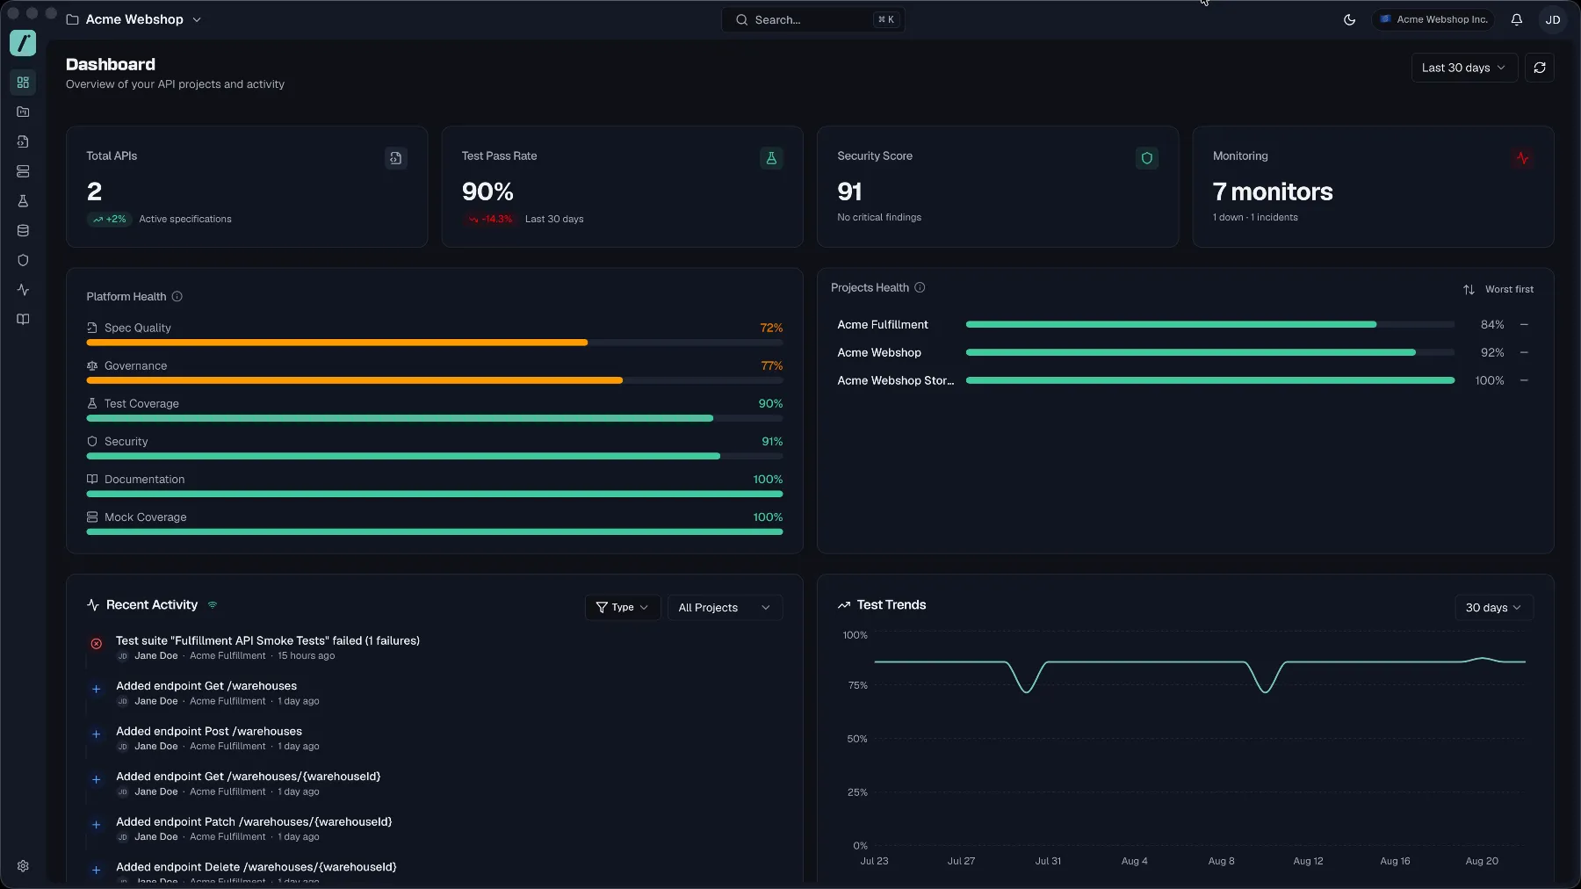1581x889 pixels.
Task: Click the folder icon before Acme Webshop title
Action: [x=72, y=19]
